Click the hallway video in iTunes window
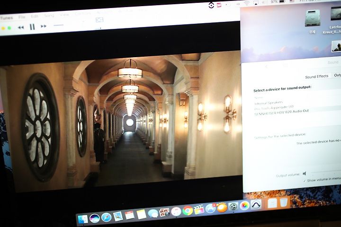This screenshot has height=227, width=341. pos(121,122)
